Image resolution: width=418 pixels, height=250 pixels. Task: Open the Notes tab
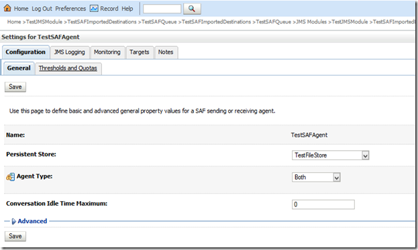166,52
